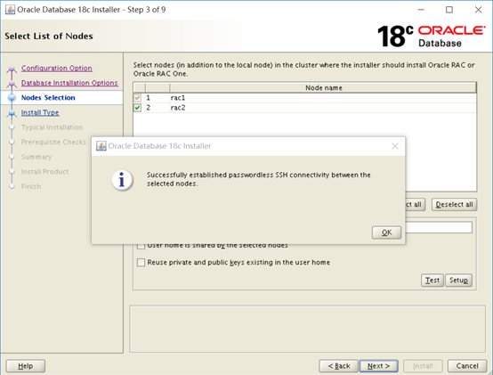Click the Help button

click(x=26, y=366)
